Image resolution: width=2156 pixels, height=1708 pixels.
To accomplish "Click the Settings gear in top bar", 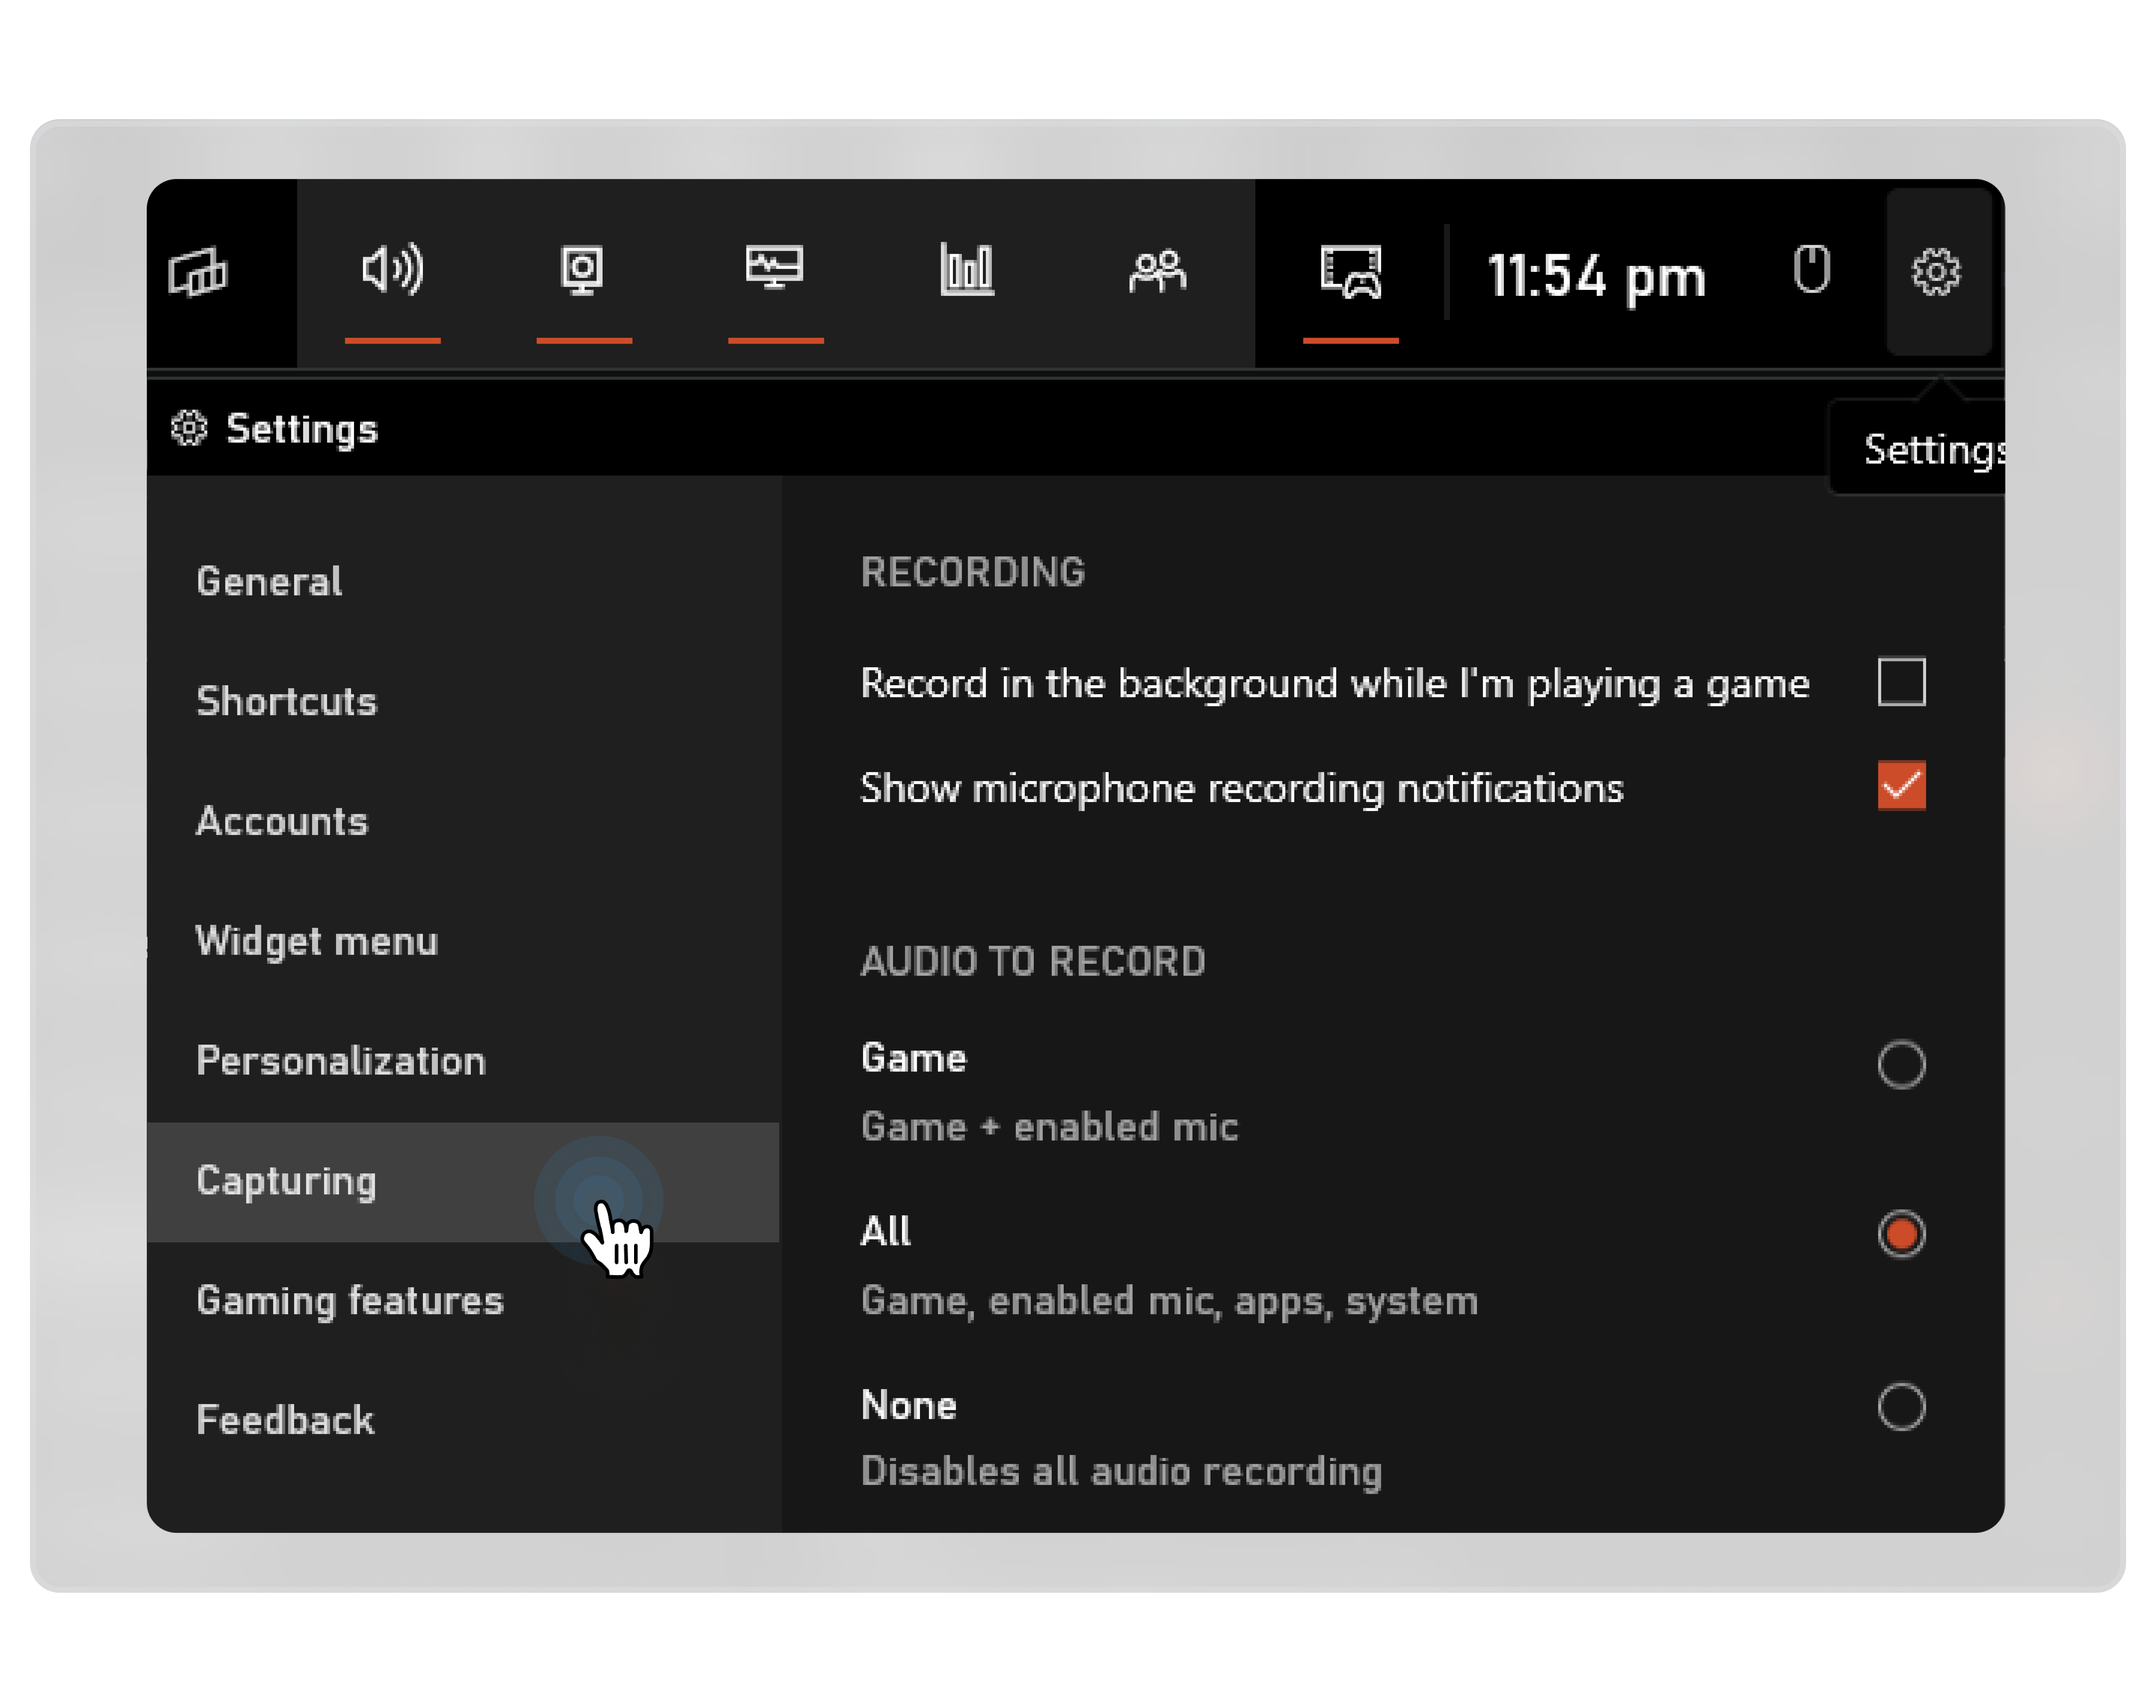I will (x=1936, y=272).
